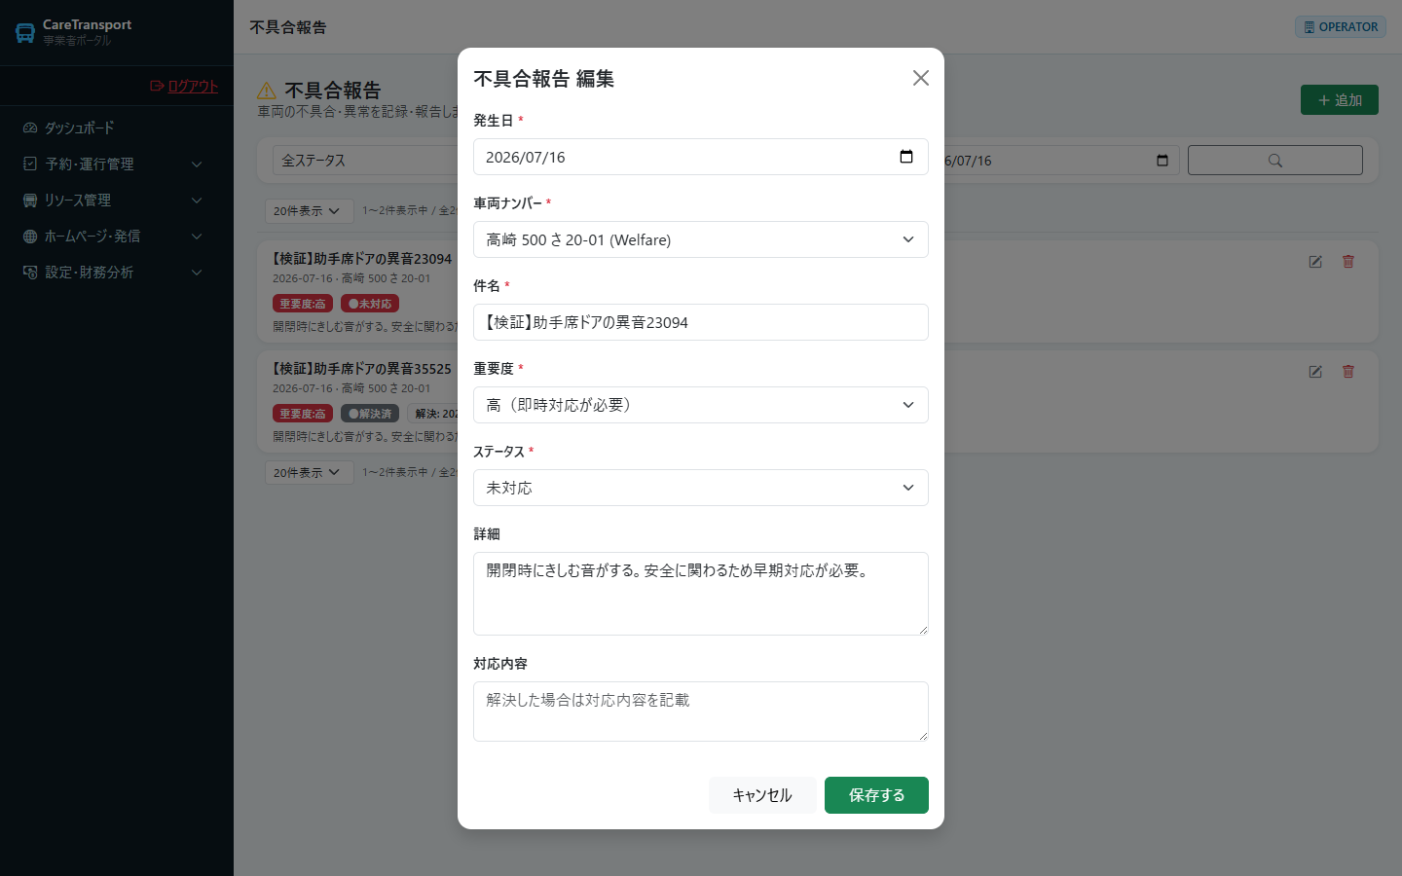1402x876 pixels.
Task: Click the CareTransport bus logo icon
Action: point(25,33)
